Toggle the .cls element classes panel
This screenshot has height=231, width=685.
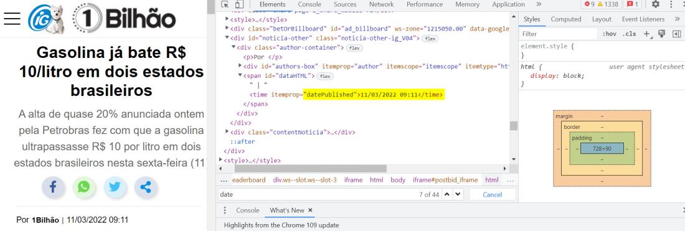pos(630,34)
